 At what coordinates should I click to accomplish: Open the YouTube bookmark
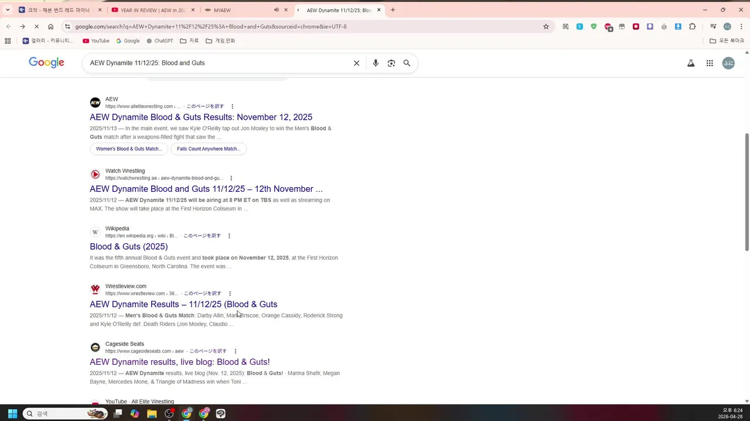[x=96, y=41]
